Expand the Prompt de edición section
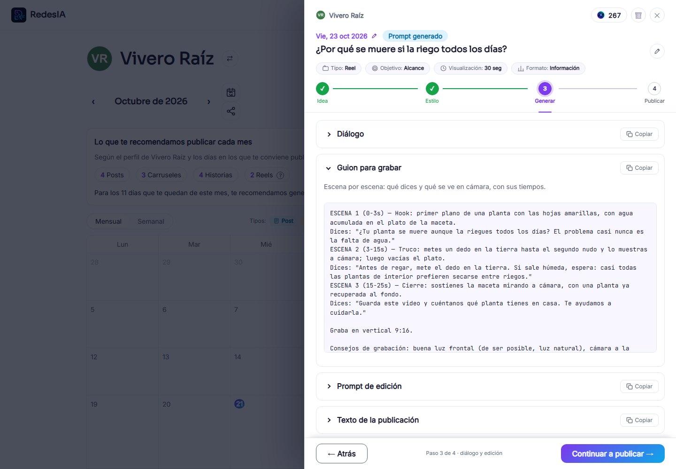Screen dimensions: 676x469 coord(329,386)
